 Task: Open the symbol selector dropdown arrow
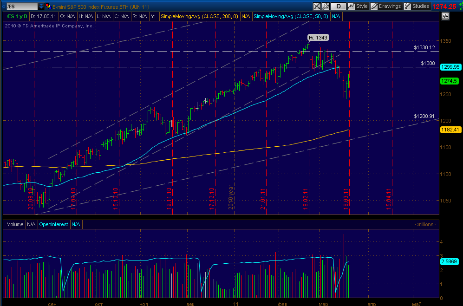pyautogui.click(x=41, y=6)
